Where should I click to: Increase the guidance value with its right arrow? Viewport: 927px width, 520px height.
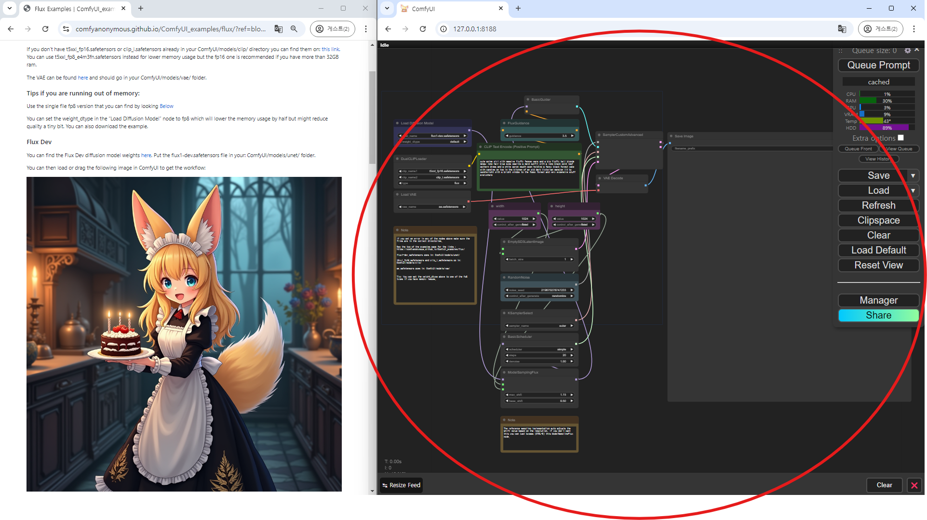(572, 136)
